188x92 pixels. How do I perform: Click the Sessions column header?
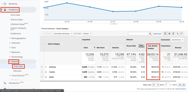pos(115,47)
